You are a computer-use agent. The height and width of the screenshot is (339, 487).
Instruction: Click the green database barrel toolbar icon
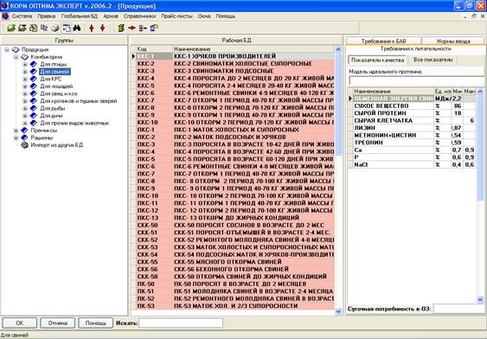[x=121, y=29]
